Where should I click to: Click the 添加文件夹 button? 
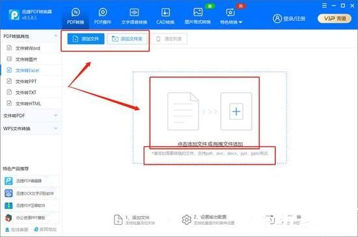click(127, 39)
